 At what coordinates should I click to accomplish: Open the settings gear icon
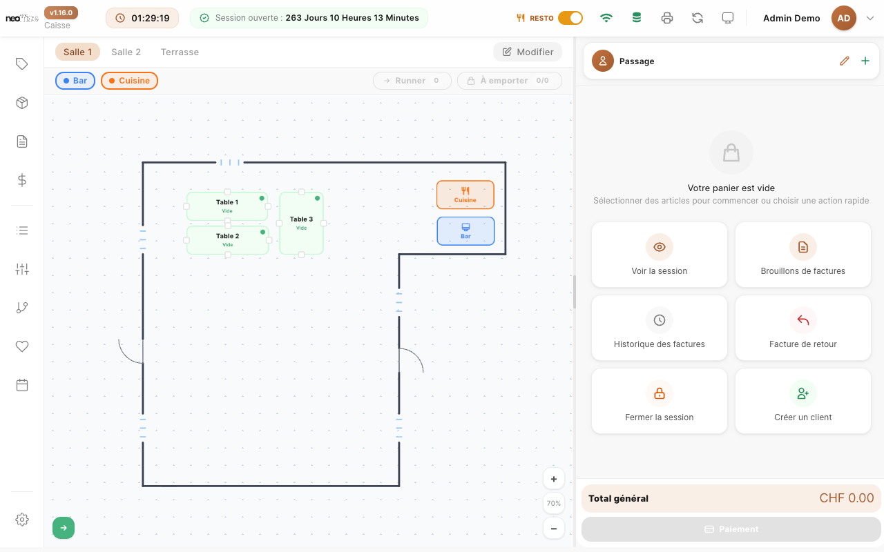[x=22, y=520]
